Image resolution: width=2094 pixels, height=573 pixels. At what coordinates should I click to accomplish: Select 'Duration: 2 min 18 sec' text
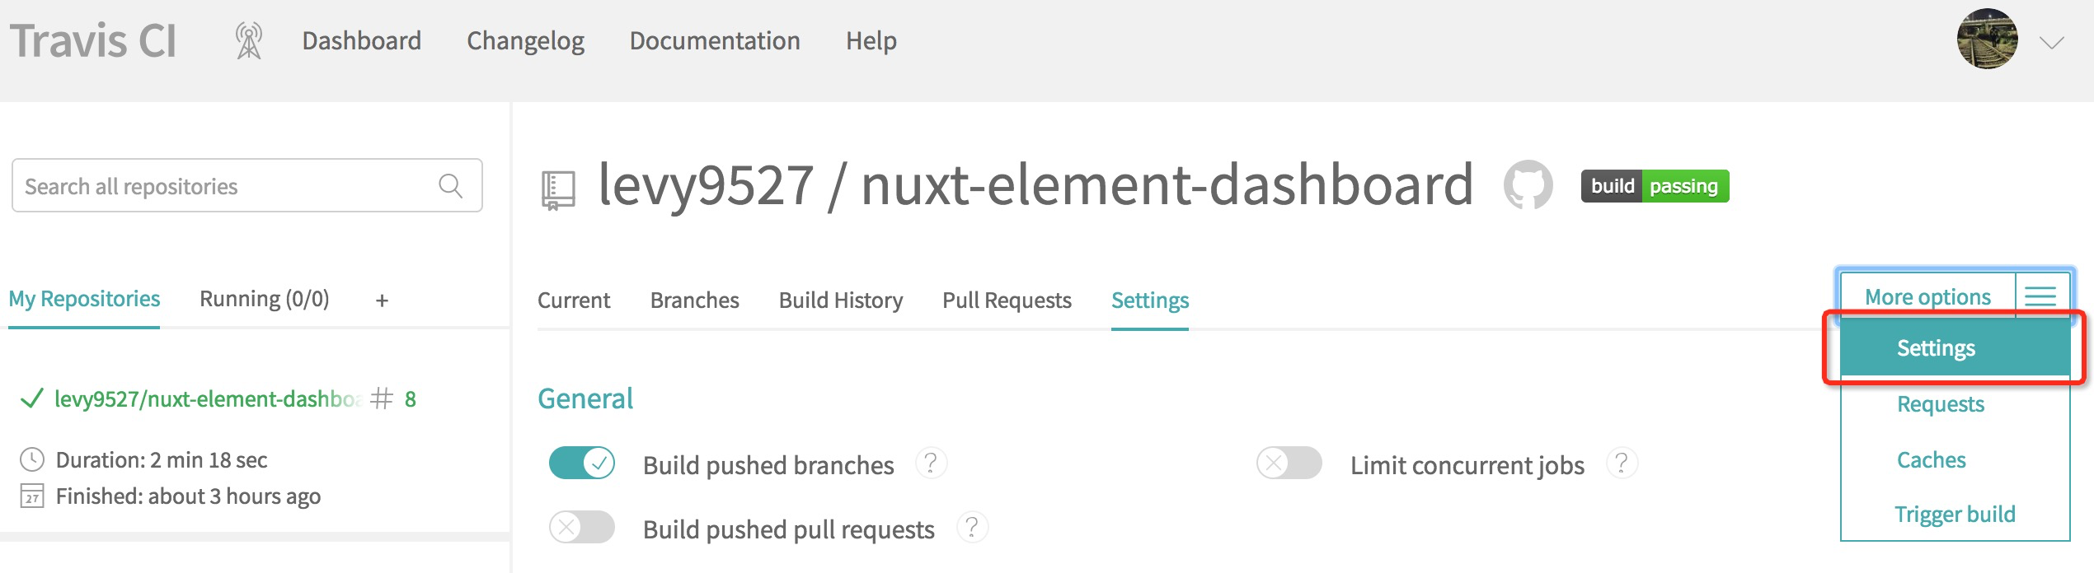click(162, 459)
